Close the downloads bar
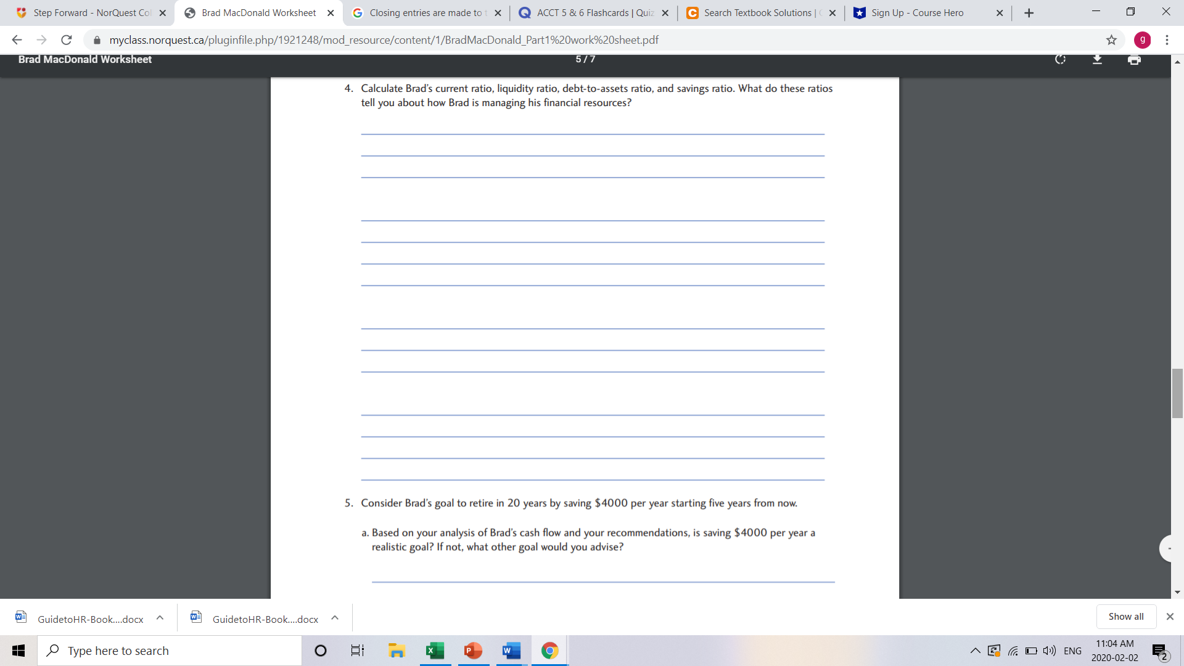This screenshot has width=1184, height=666. [x=1170, y=617]
